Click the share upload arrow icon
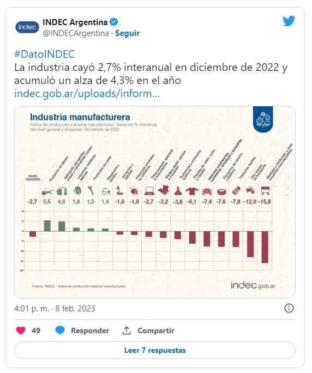 pos(127,330)
